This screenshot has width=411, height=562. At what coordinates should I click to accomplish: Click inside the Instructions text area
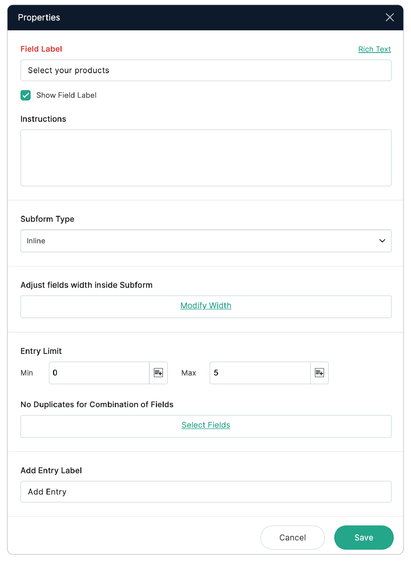click(205, 158)
